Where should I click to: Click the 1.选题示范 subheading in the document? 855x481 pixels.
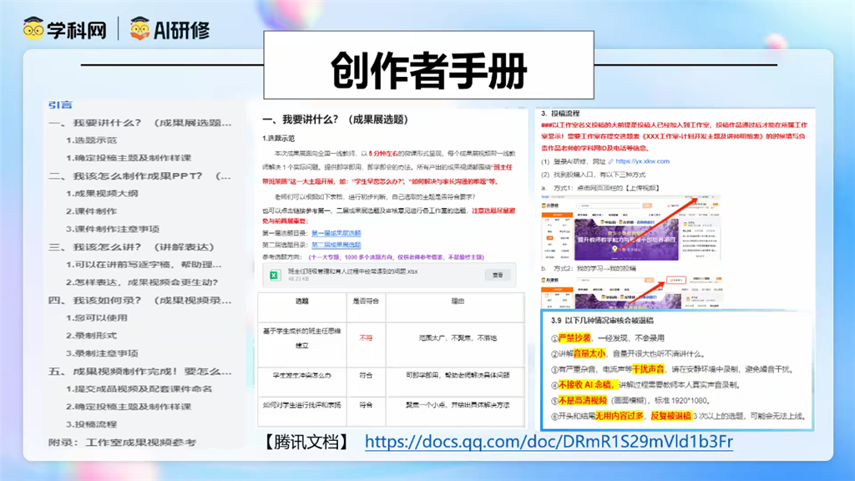(x=279, y=139)
